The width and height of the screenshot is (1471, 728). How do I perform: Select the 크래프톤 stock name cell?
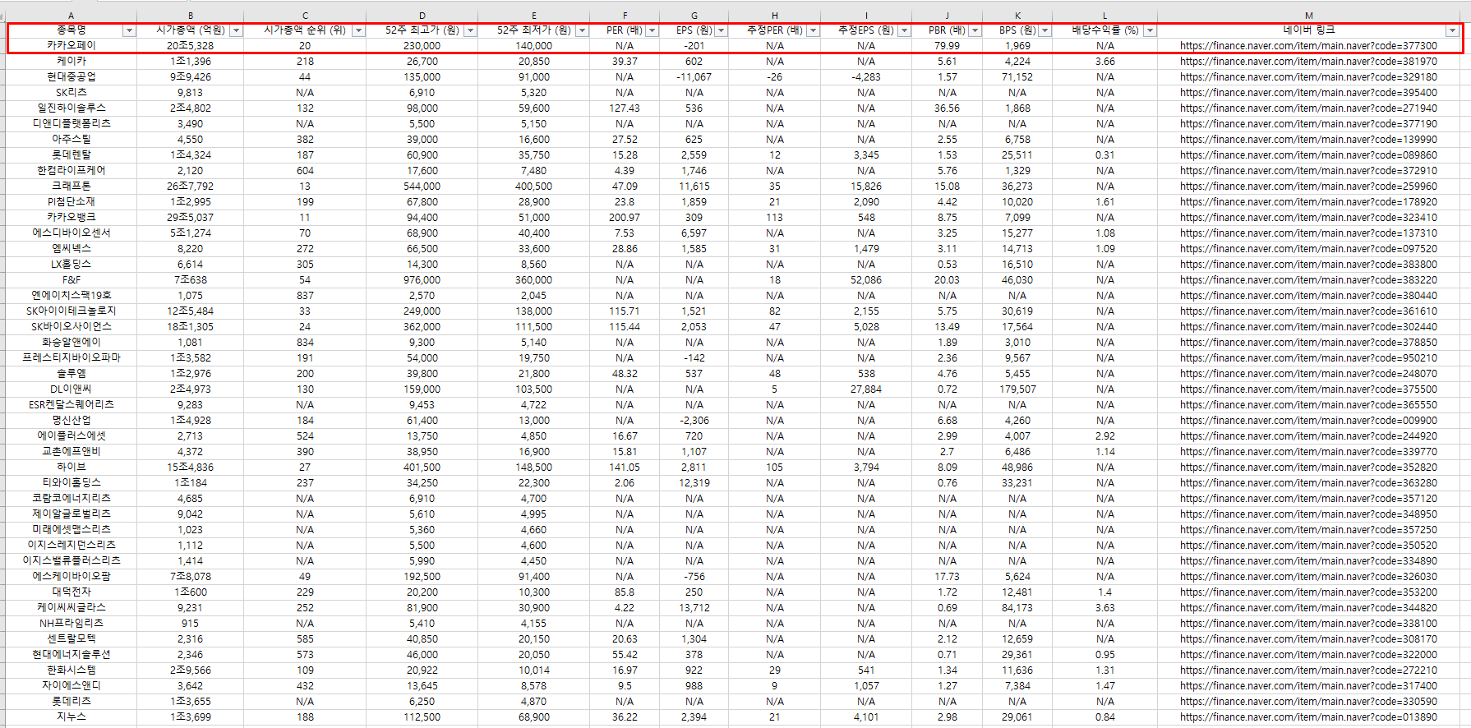pos(71,187)
